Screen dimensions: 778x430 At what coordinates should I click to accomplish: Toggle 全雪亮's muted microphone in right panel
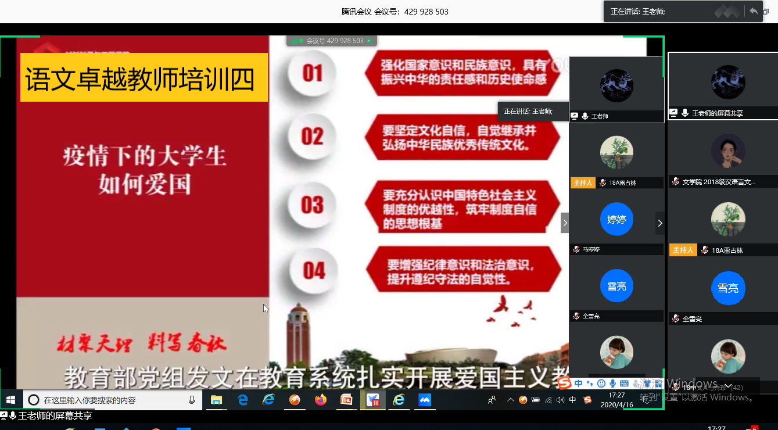pos(675,319)
